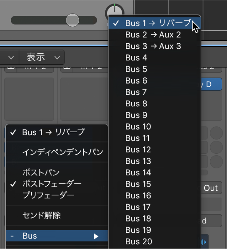228x249 pixels.
Task: Select Bus 4 from the bus list
Action: click(x=154, y=58)
